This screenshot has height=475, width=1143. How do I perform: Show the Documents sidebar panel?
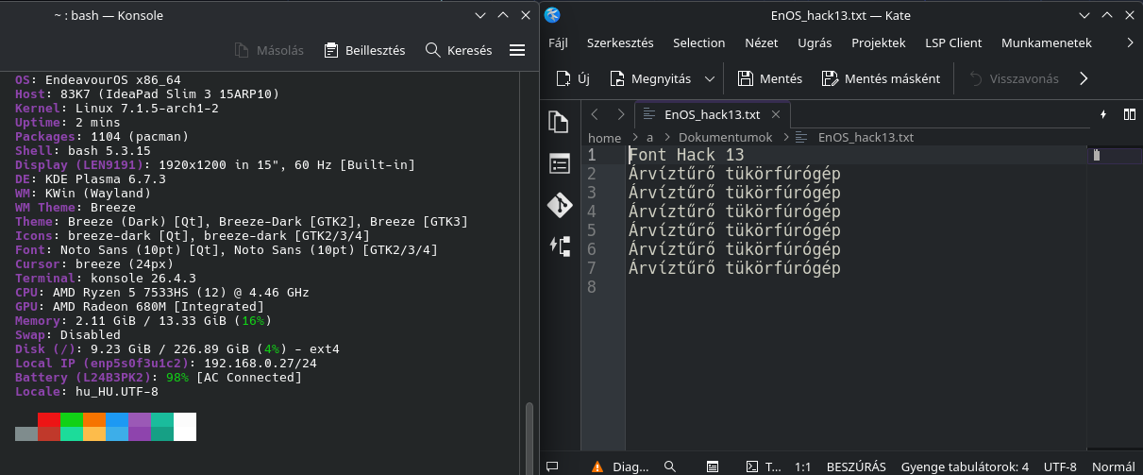click(560, 122)
